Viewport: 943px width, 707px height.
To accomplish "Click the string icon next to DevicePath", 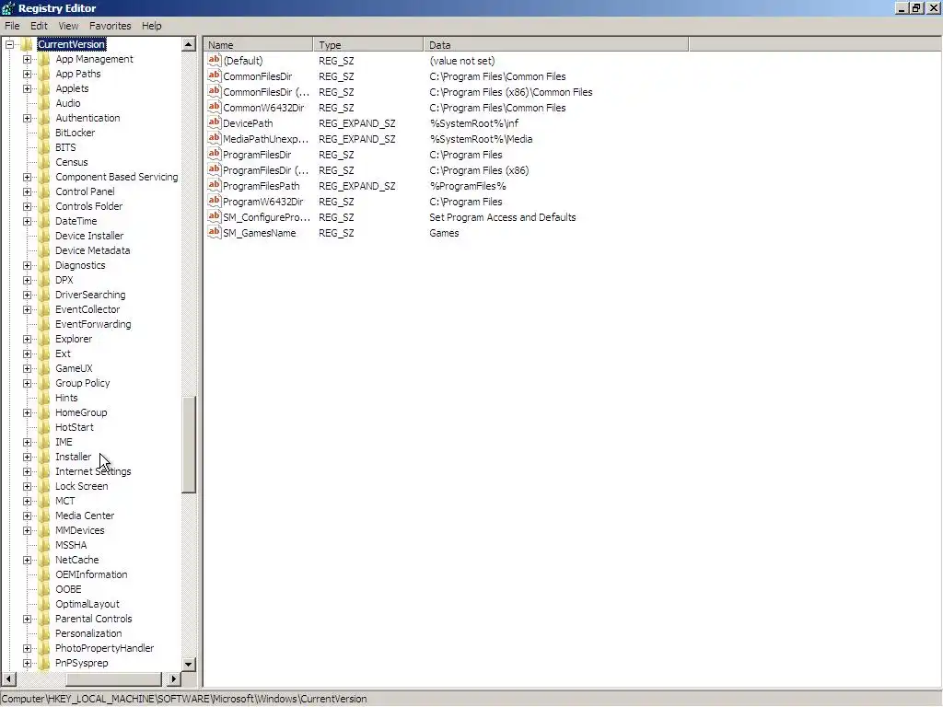I will click(214, 122).
